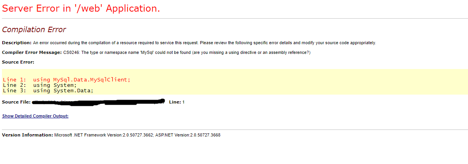The image size is (468, 164).
Task: Click the CS0246 error code text
Action: 71,52
